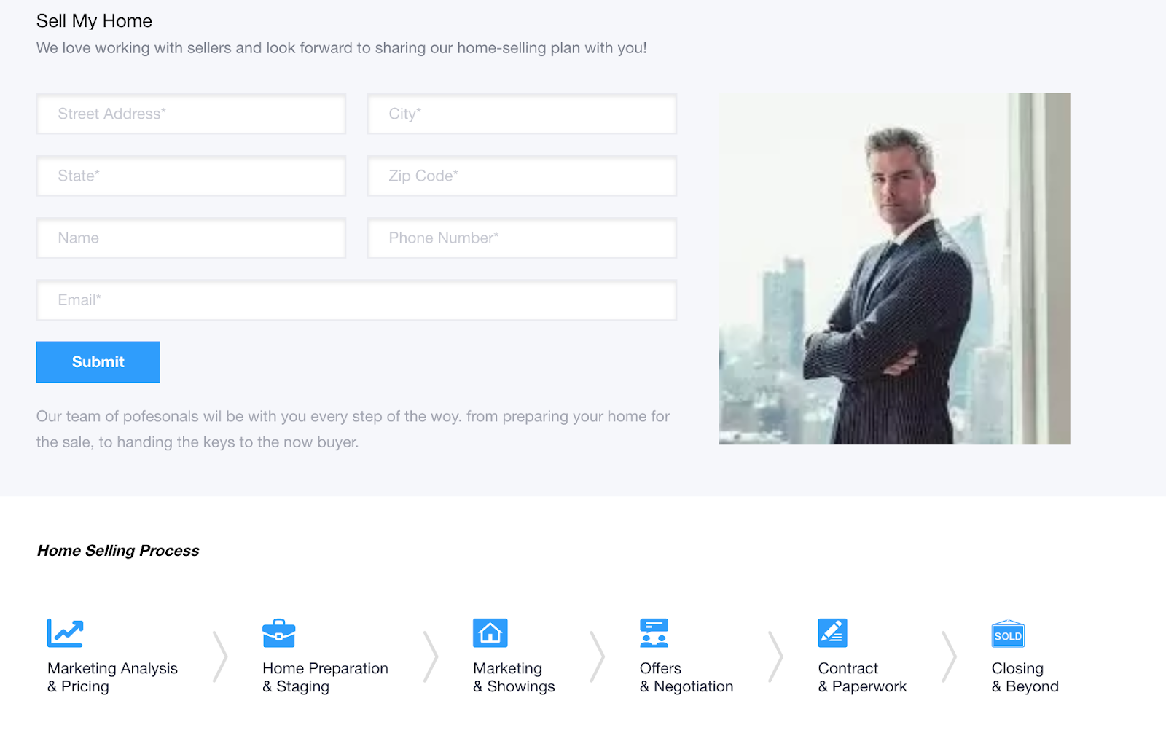Viewport: 1166px width, 733px height.
Task: Click the Marketing Analysis chart icon
Action: [66, 632]
